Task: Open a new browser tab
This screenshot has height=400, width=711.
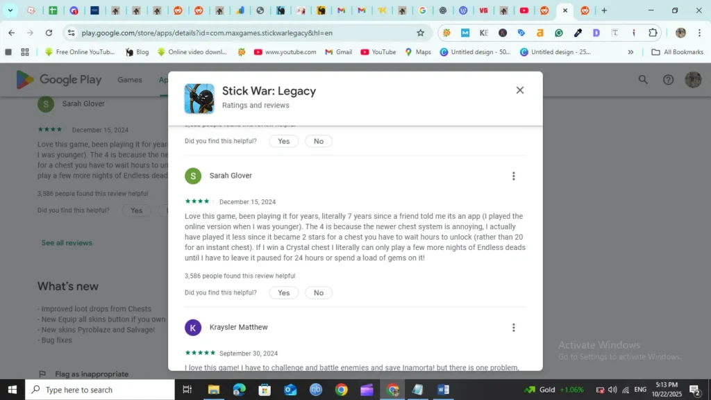Action: (604, 10)
